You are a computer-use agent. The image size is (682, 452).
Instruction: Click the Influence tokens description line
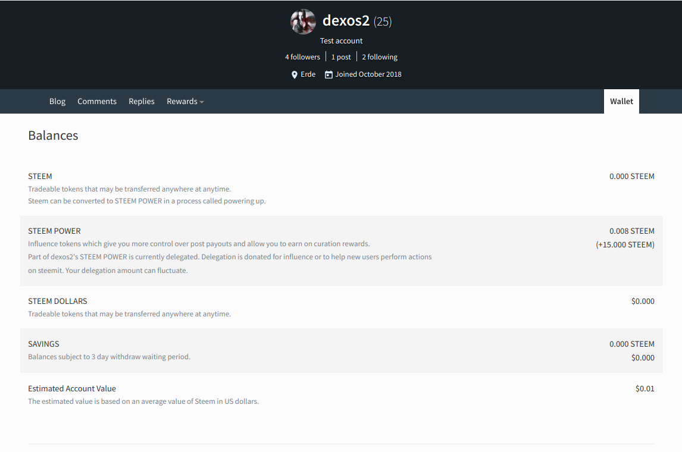pos(199,244)
